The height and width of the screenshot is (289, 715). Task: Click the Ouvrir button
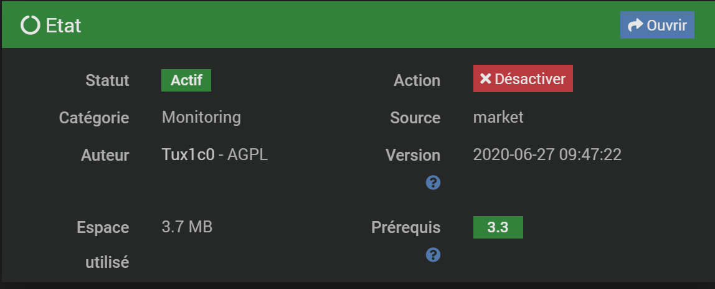pos(657,25)
